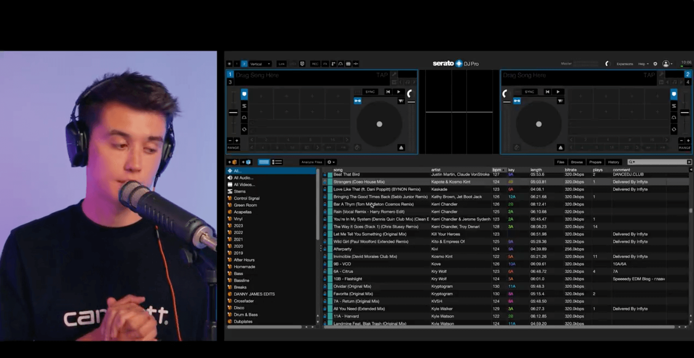Click the censor icon under deck 1 platter

click(x=357, y=147)
